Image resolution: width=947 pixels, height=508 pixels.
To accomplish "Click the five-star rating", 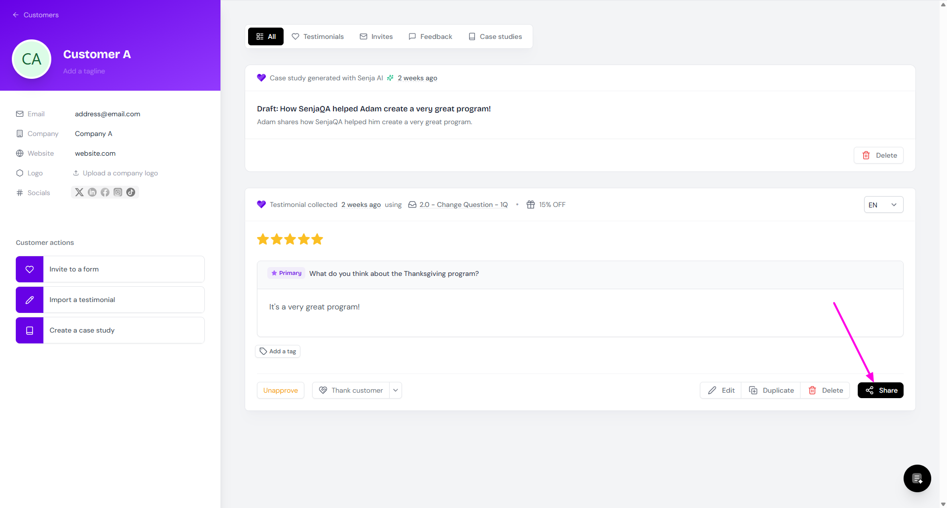I will click(290, 239).
